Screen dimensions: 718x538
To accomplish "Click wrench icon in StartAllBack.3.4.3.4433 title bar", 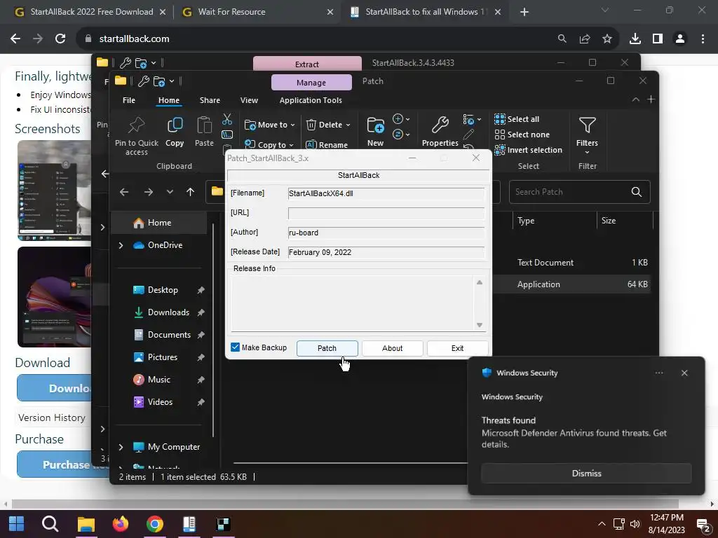I will 125,62.
